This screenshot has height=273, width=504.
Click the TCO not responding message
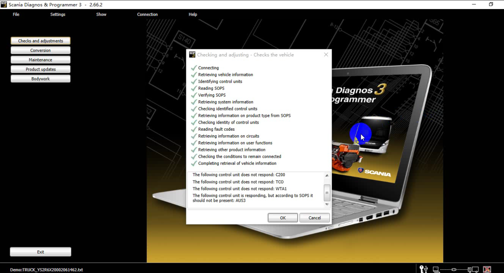pyautogui.click(x=238, y=182)
